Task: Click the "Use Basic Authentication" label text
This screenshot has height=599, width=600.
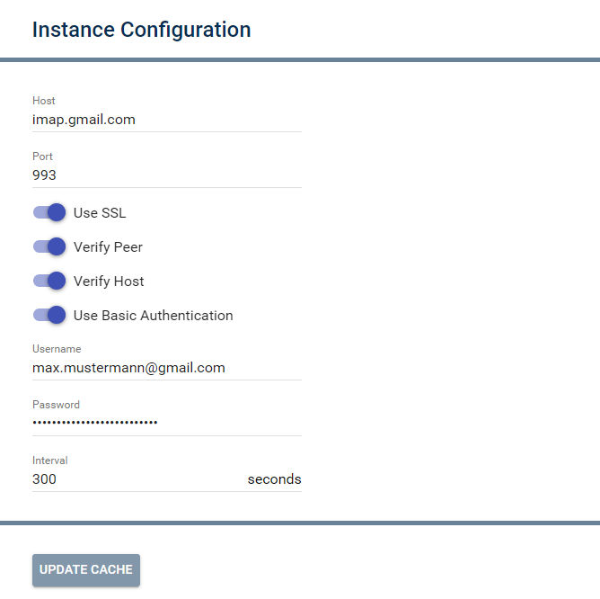Action: pos(153,316)
